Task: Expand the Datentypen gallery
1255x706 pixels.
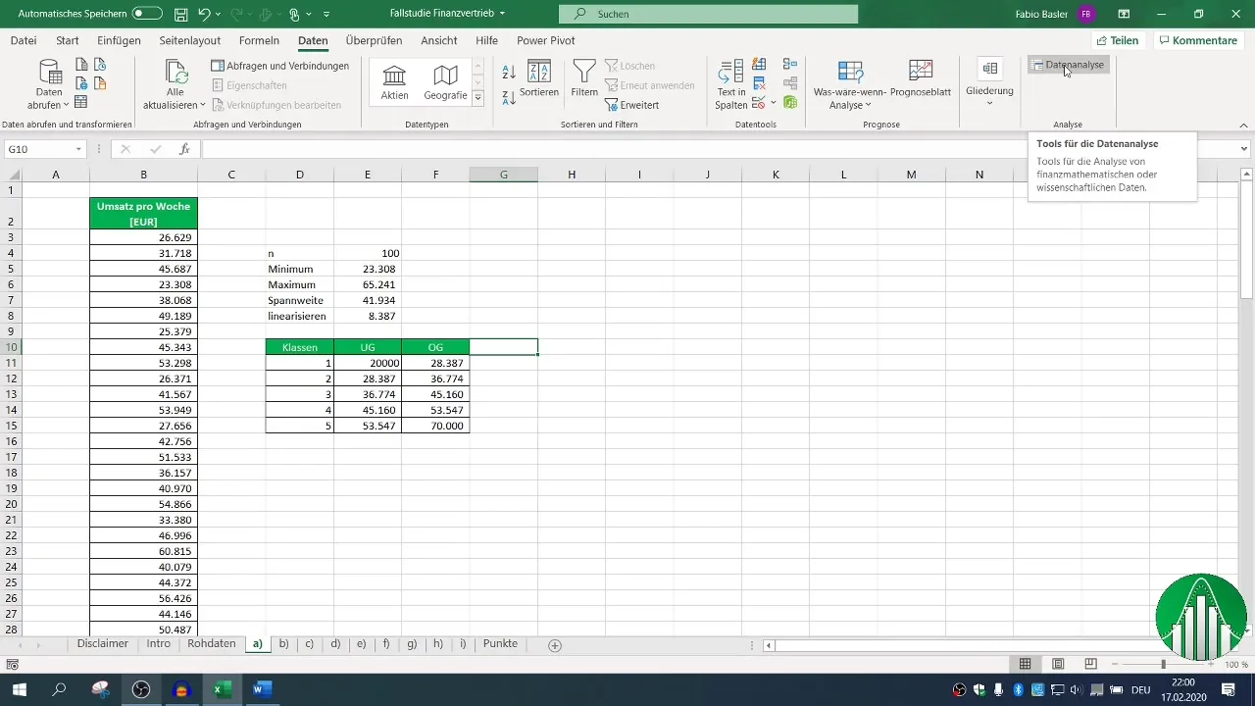Action: click(x=477, y=98)
